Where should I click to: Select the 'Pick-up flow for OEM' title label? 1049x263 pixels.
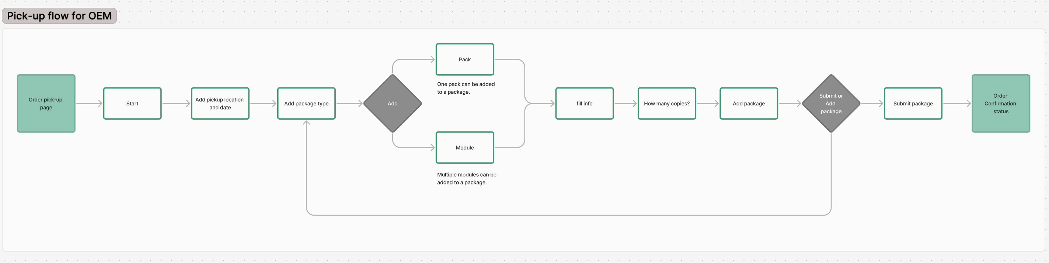pyautogui.click(x=59, y=16)
